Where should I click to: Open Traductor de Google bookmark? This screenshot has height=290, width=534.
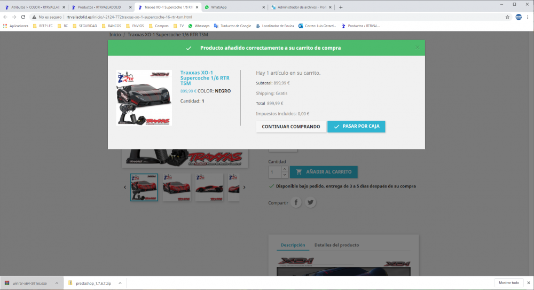tap(232, 26)
